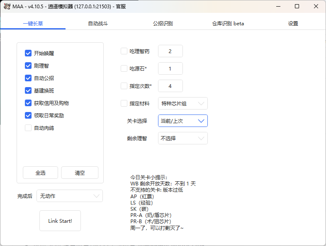Close the MAA window
The image size is (326, 246).
click(316, 7)
